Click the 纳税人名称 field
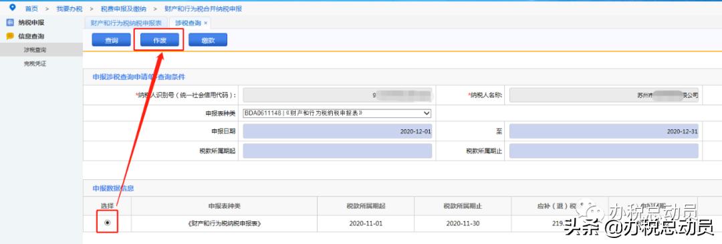Image resolution: width=722 pixels, height=244 pixels. (x=604, y=95)
